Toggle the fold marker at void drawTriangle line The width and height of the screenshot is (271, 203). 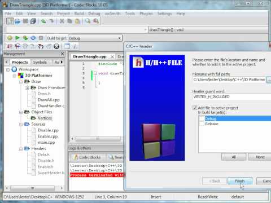[95, 73]
